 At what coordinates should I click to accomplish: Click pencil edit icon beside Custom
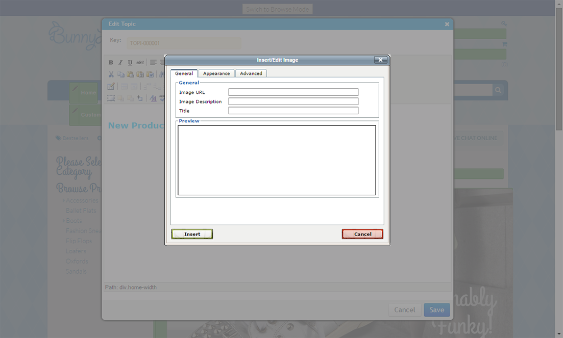click(x=75, y=111)
